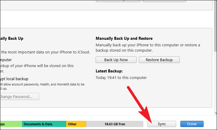
Task: Choose the This Computer backup option label
Action: coord(6,60)
